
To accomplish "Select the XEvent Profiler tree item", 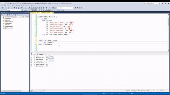I will tap(10, 28).
